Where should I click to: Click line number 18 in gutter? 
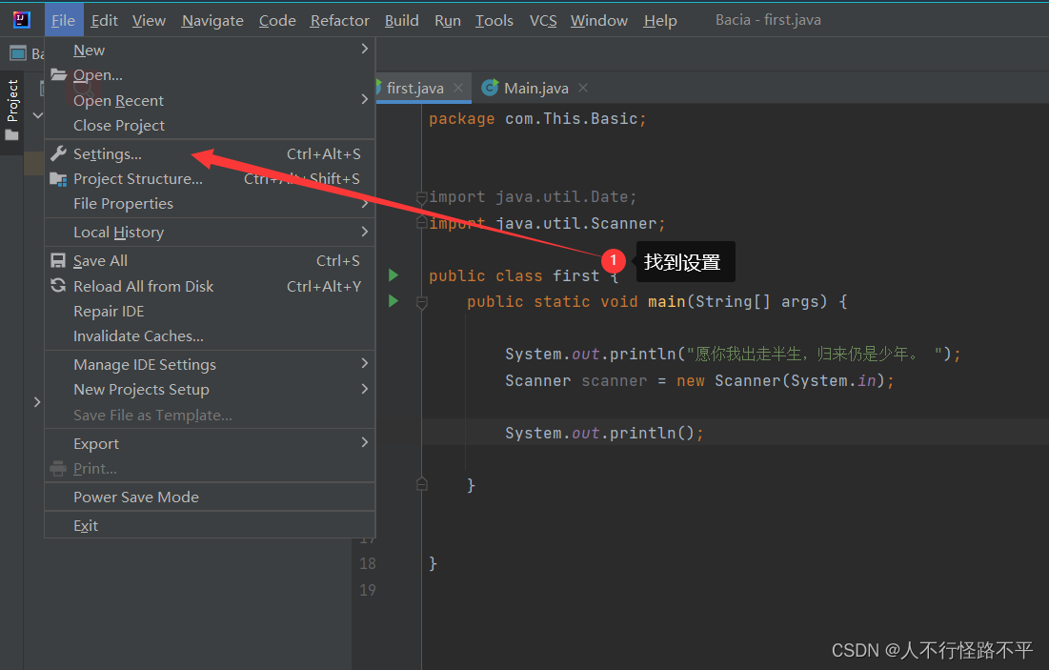pos(367,563)
